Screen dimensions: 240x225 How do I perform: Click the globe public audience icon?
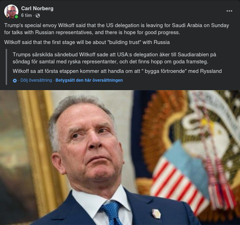[38, 15]
